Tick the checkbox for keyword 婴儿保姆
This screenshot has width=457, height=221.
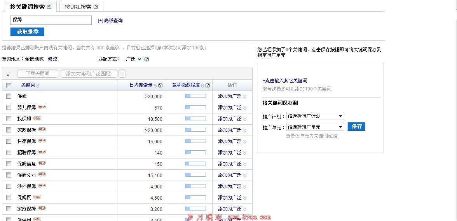click(9, 108)
